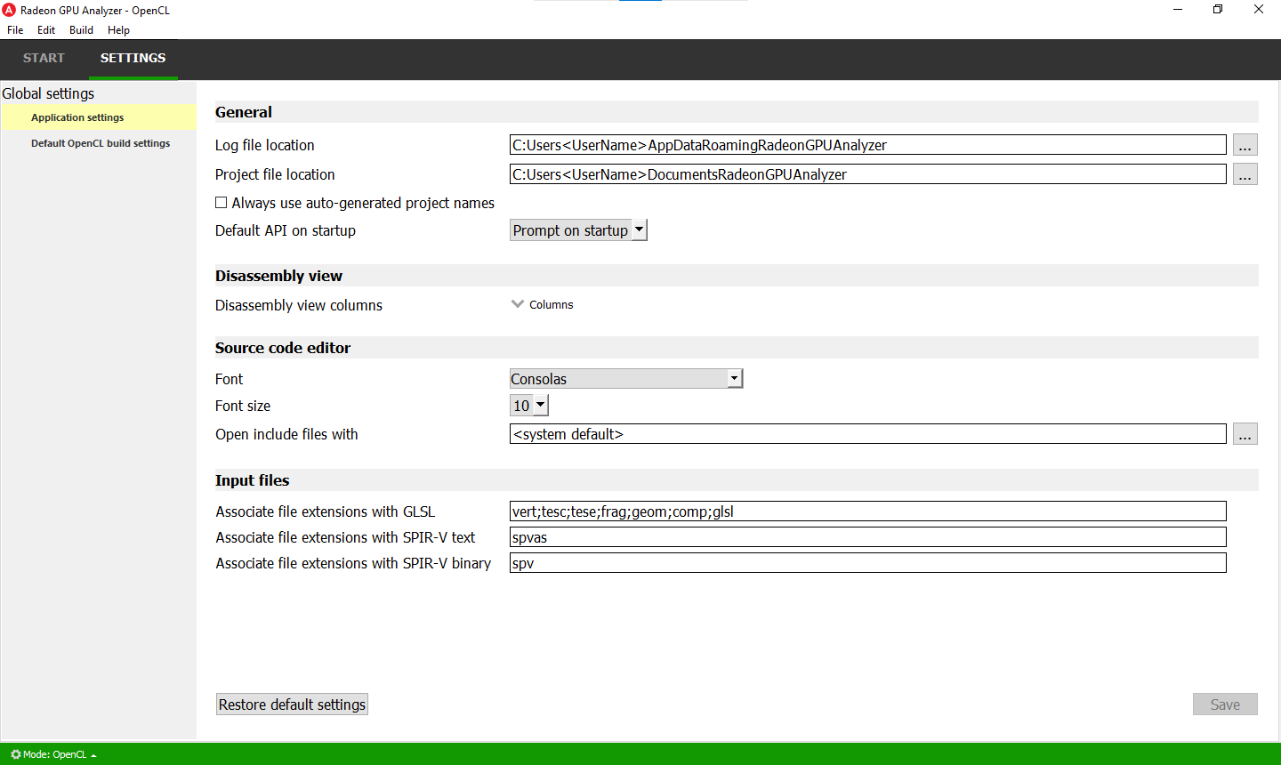Viewport: 1281px width, 765px height.
Task: Open the Font dropdown showing Consolas
Action: click(x=625, y=379)
